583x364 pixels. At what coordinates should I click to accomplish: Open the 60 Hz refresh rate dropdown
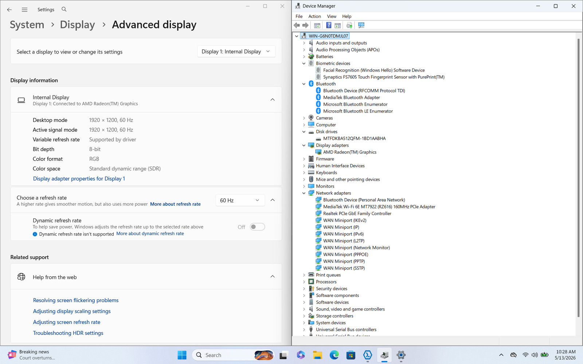pos(240,200)
